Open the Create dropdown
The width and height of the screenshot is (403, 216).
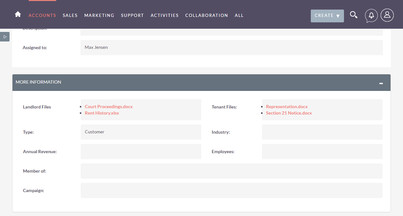point(327,16)
